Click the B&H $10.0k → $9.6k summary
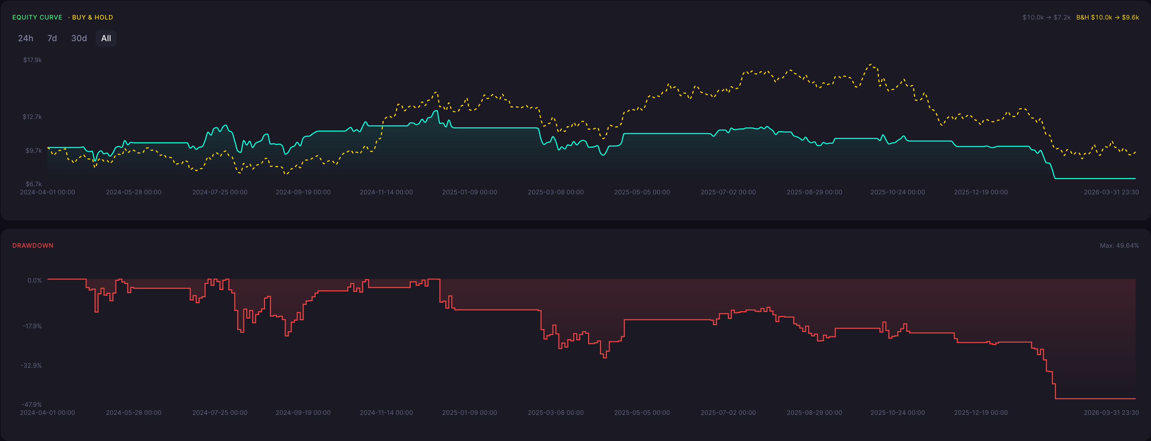Viewport: 1151px width, 441px height. point(1107,17)
